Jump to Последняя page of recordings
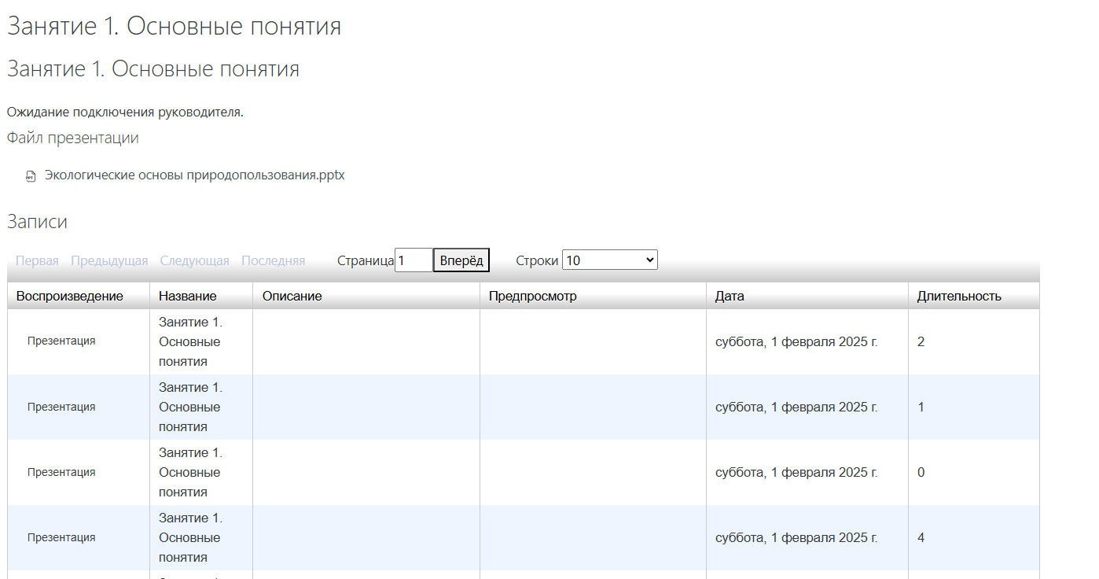The image size is (1099, 579). point(273,261)
